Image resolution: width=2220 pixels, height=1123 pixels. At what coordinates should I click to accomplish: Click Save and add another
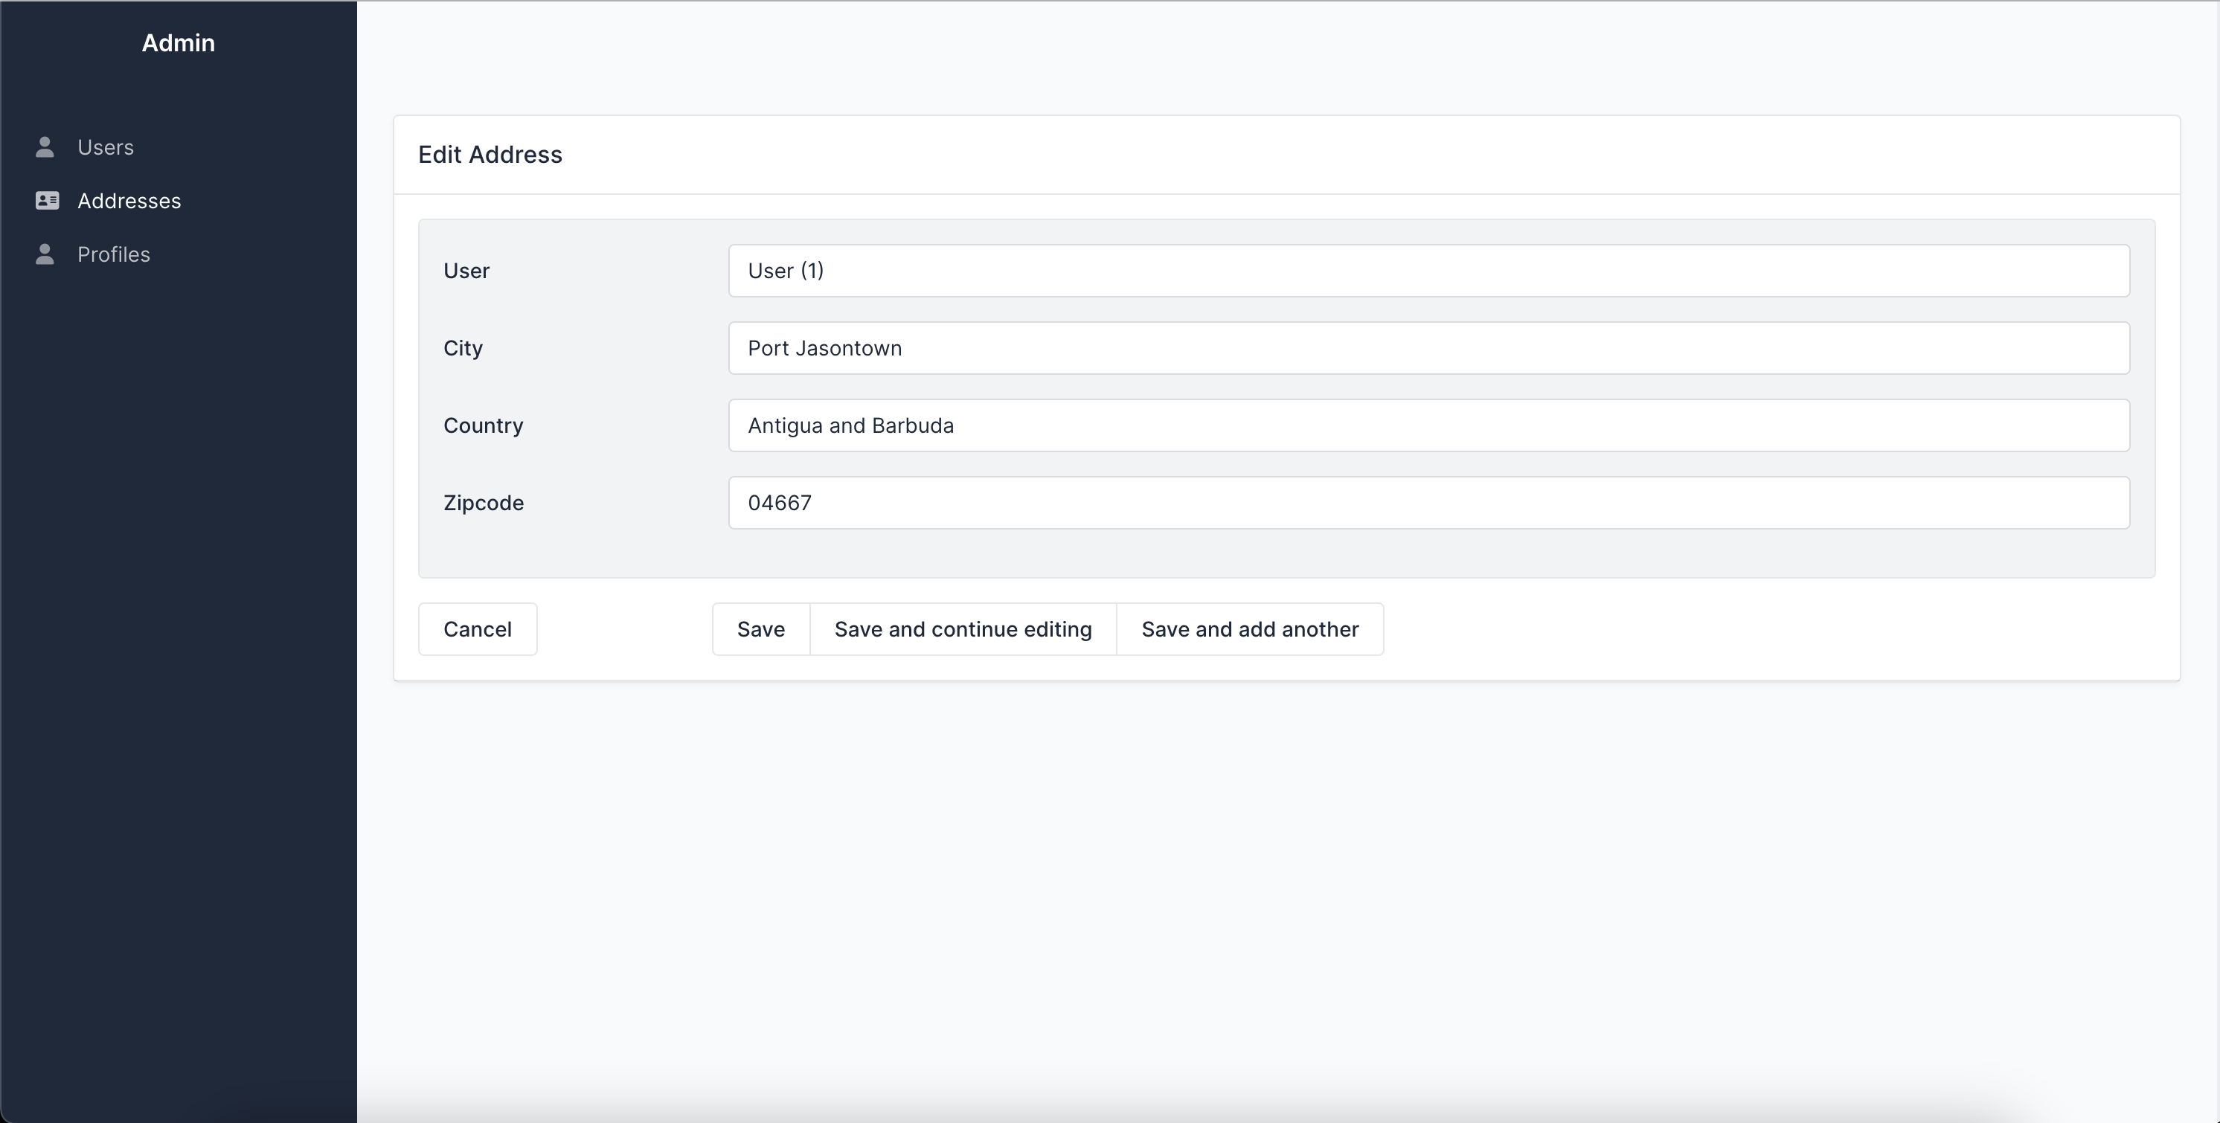coord(1250,629)
